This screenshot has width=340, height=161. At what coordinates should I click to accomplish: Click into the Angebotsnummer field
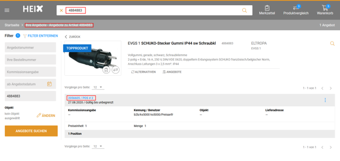click(x=30, y=48)
